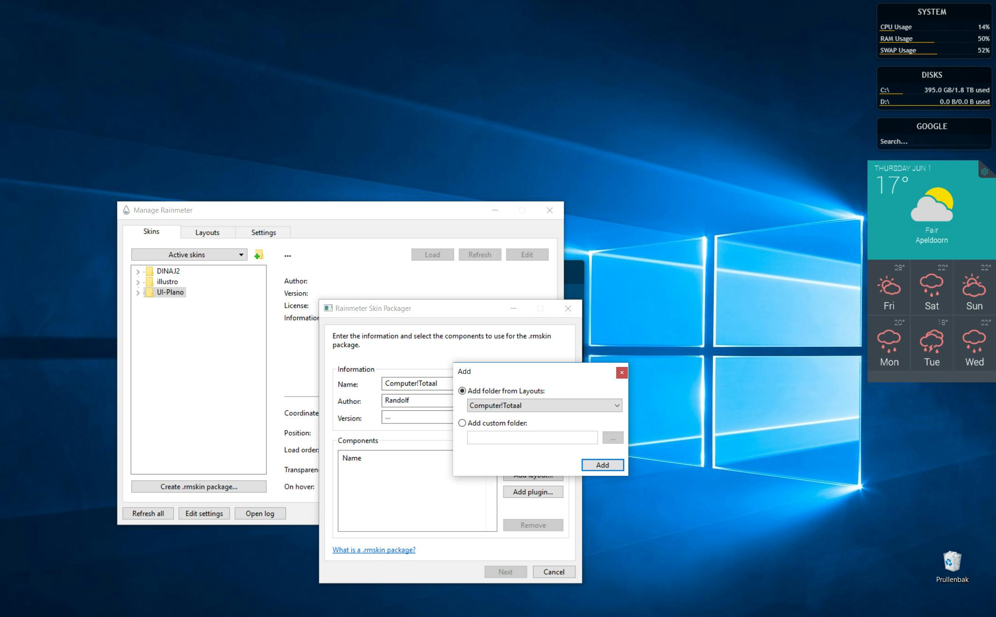996x617 pixels.
Task: Click the Rainmeter raindrop title icon
Action: tap(126, 210)
